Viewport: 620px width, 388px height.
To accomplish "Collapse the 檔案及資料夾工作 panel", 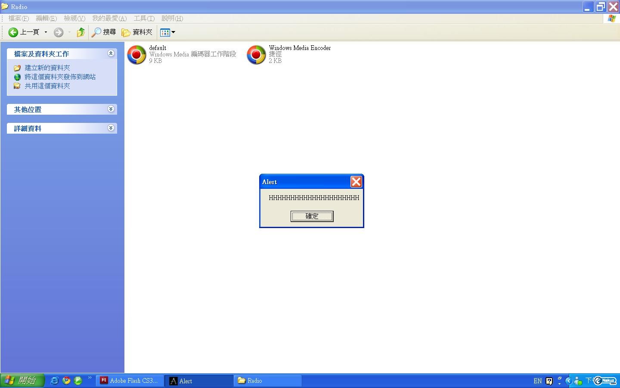I will coord(111,53).
